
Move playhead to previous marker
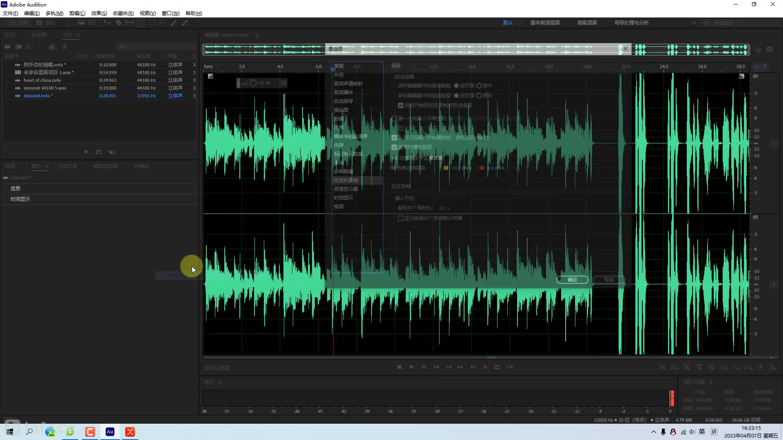pyautogui.click(x=436, y=367)
